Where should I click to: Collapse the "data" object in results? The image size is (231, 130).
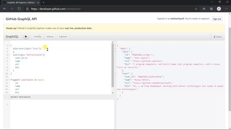coord(115,48)
